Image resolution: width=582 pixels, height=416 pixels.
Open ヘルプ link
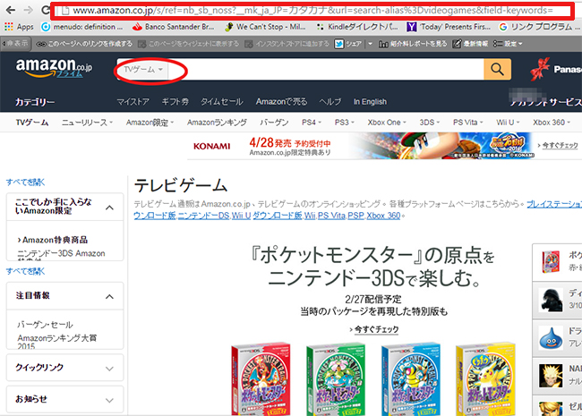[330, 102]
